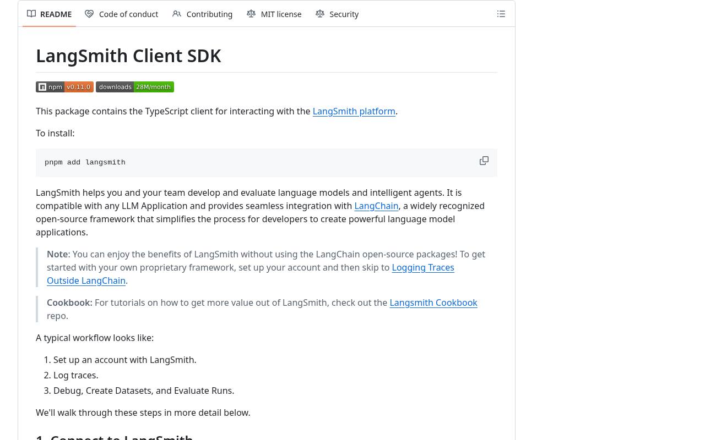This screenshot has width=705, height=440.
Task: Click 'We'll walk through these steps' sentence
Action: tap(143, 413)
